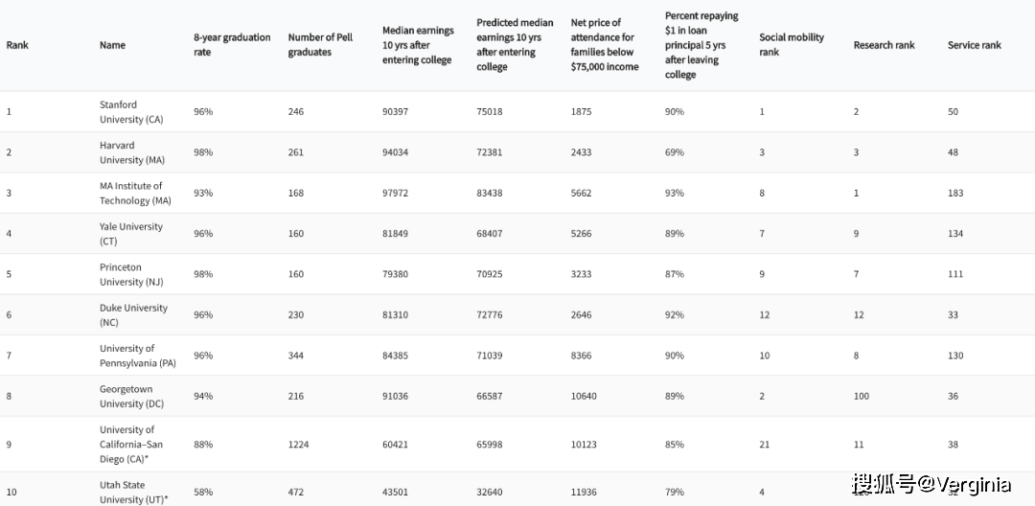Select Utah State University (UT) name
Screen dimensions: 1035x506
[133, 492]
